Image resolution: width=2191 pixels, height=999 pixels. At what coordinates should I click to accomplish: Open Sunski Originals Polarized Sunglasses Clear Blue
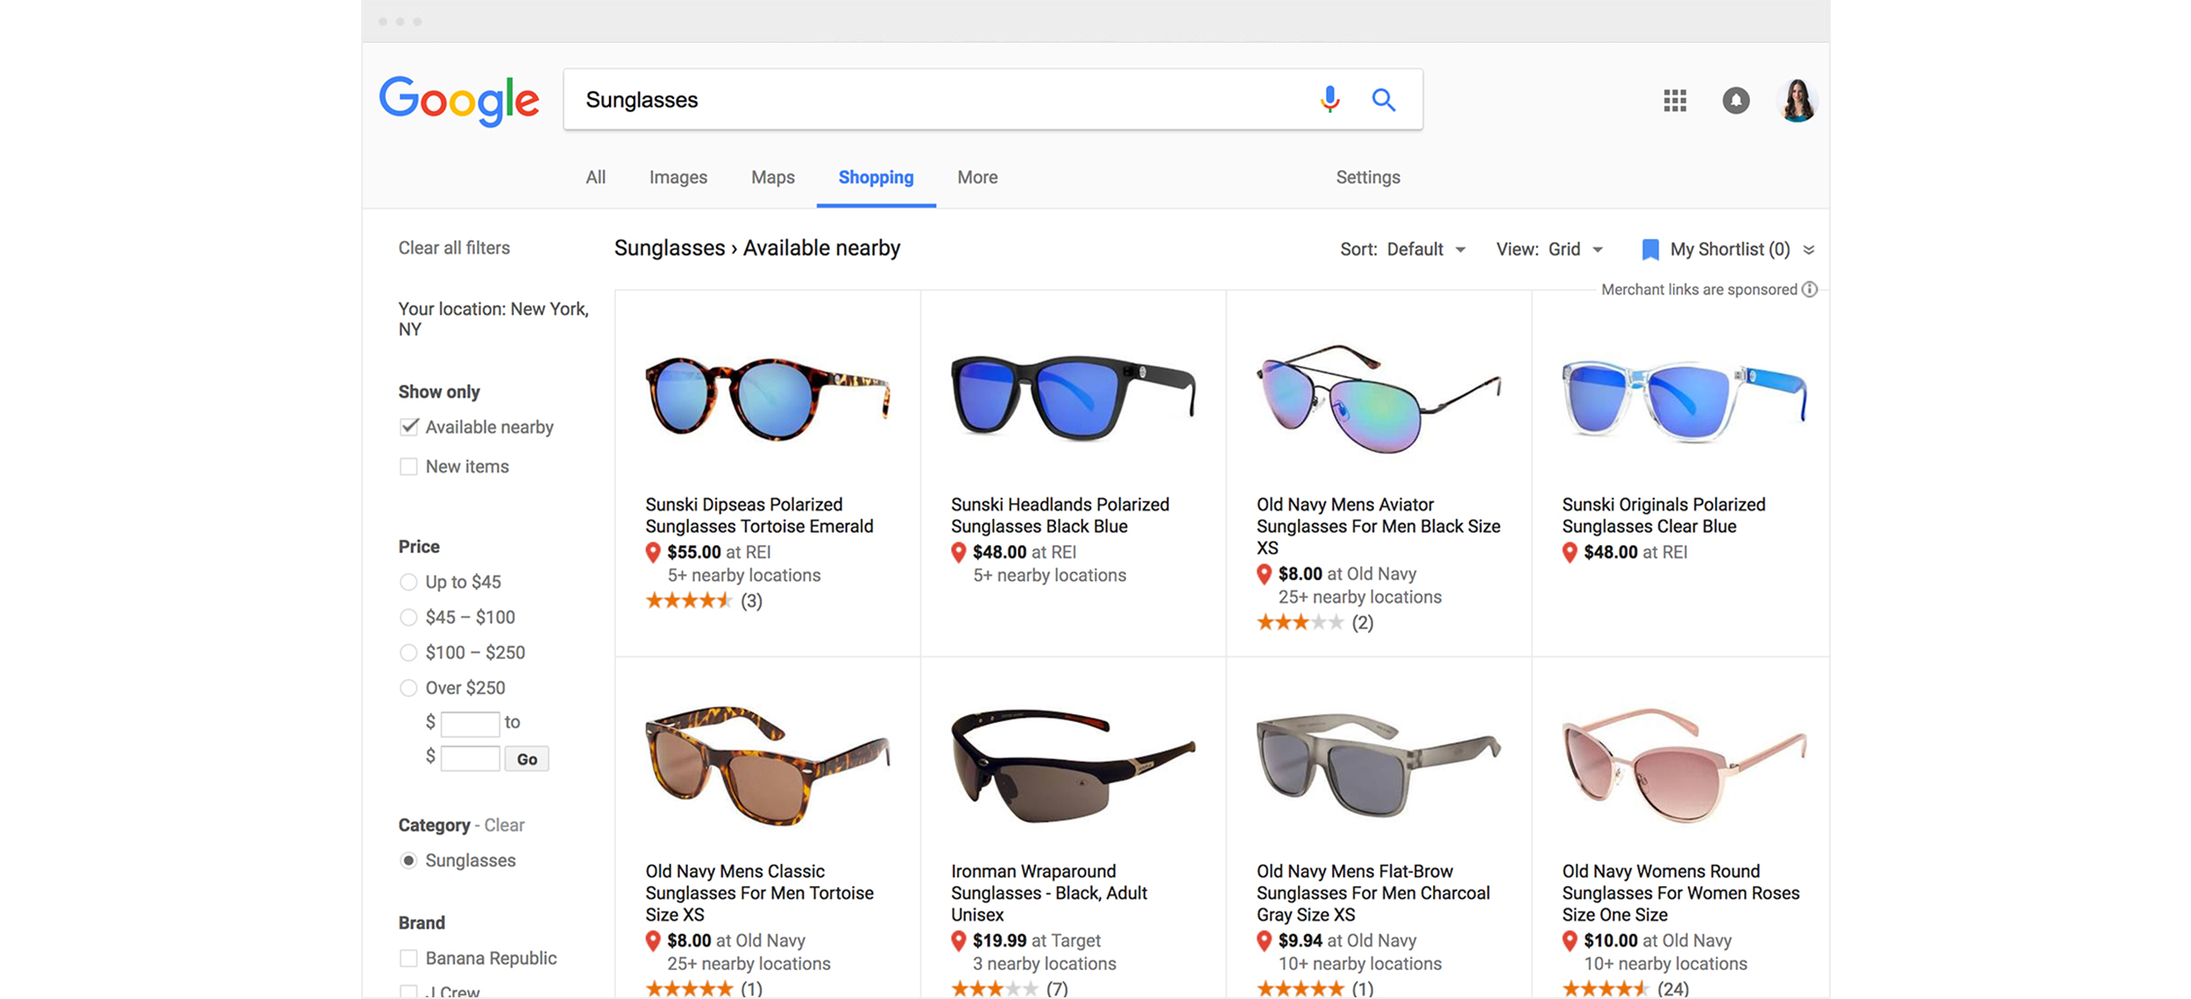point(1663,515)
